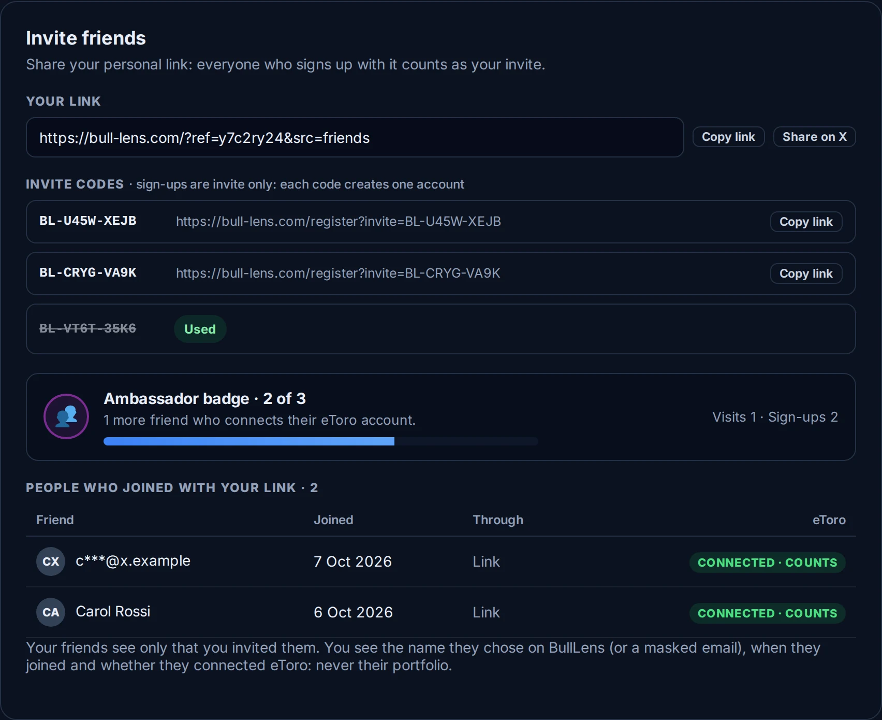Click the green Used badge
882x720 pixels.
coord(200,329)
